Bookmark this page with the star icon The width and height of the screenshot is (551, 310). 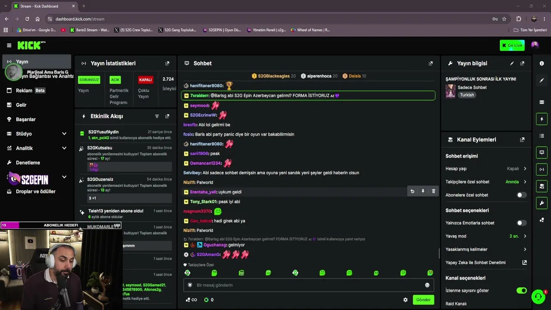[x=504, y=19]
